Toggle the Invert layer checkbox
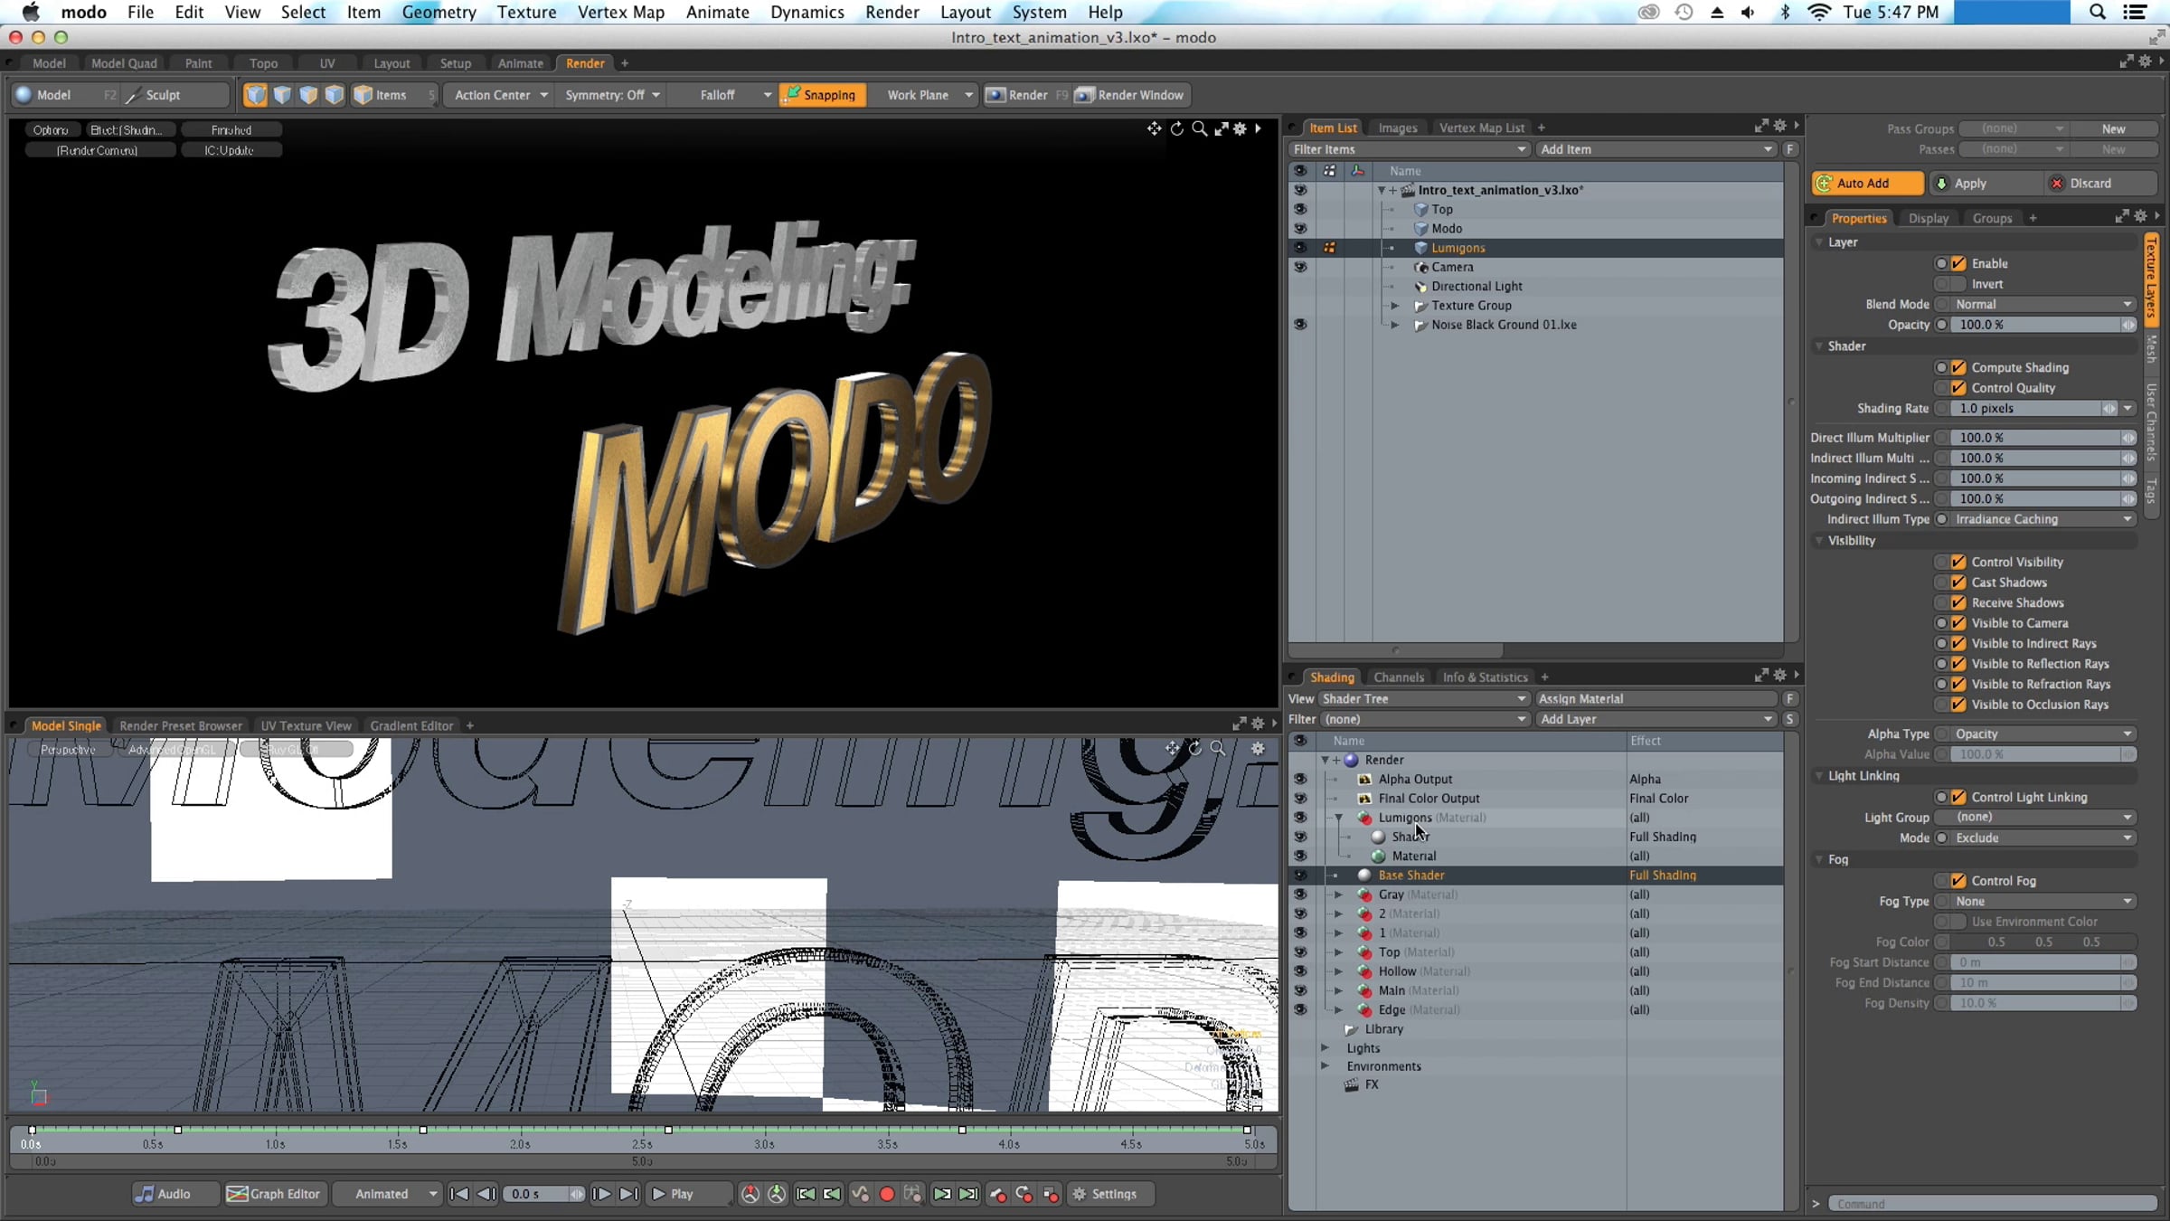 tap(1958, 284)
